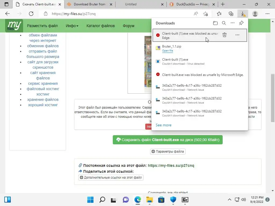Open the tab actions menu icon
The width and height of the screenshot is (275, 206).
point(6,4)
